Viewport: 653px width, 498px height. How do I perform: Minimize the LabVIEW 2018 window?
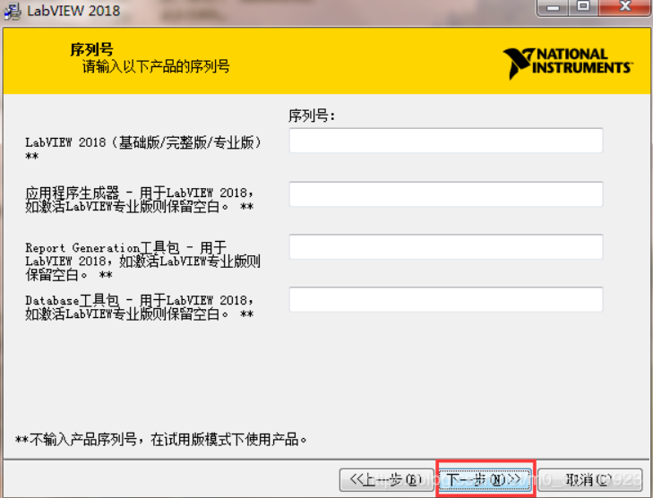point(553,7)
